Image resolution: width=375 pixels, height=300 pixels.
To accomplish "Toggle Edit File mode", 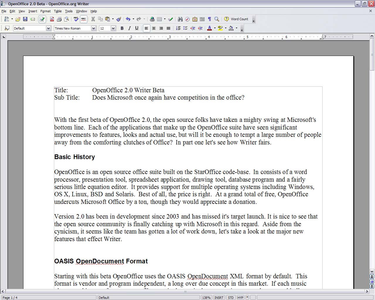I will 42,19.
